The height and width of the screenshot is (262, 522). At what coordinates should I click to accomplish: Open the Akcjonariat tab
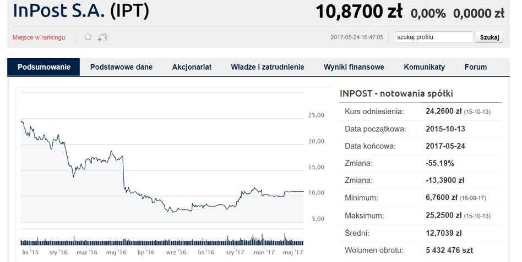(x=192, y=67)
